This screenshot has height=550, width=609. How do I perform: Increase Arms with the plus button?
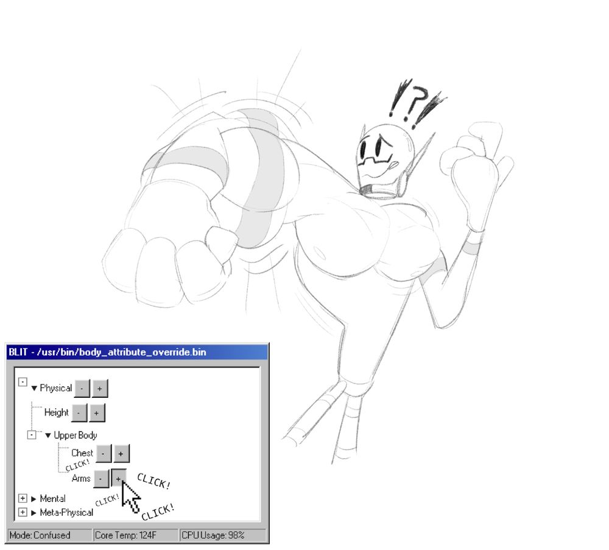coord(119,478)
